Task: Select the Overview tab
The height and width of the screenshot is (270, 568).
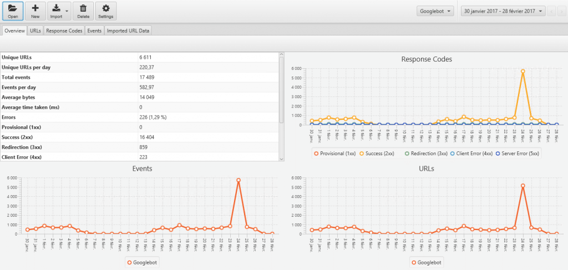Action: point(14,30)
